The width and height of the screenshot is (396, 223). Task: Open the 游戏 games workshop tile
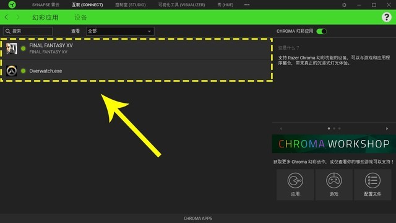pos(334,185)
